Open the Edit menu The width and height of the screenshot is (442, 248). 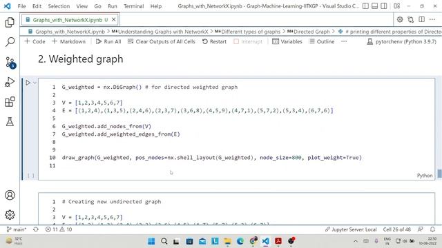click(37, 6)
